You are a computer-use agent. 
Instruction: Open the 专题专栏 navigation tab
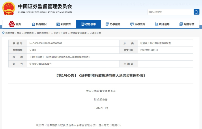(x=187, y=24)
